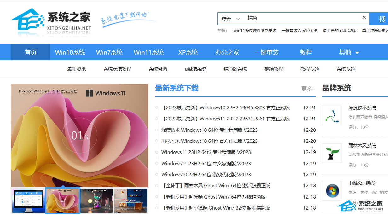Click hot search 一键重装Win10系统
The height and width of the screenshot is (215, 388).
[x=299, y=31]
